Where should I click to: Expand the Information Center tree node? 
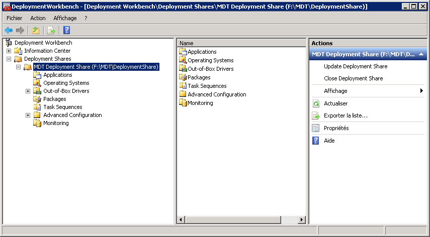click(9, 51)
